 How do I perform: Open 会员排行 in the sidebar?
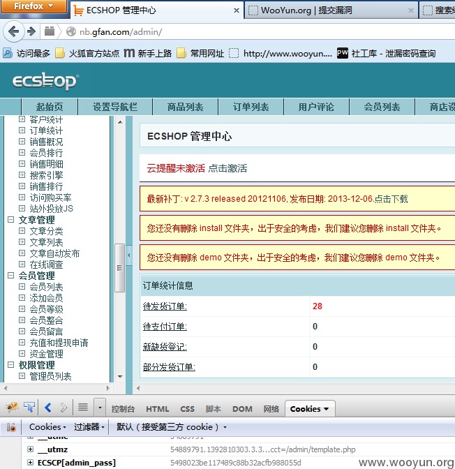point(46,153)
